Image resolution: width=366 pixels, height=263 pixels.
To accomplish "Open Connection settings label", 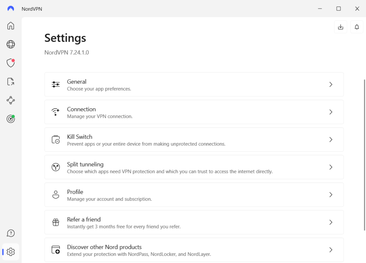I will (x=81, y=109).
